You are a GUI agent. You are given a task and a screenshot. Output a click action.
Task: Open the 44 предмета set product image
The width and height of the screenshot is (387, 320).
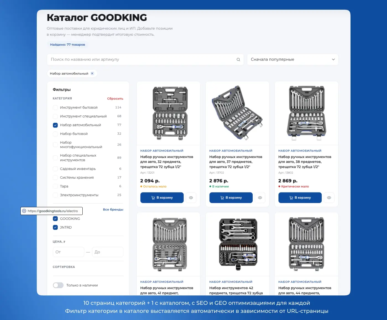coord(306,244)
